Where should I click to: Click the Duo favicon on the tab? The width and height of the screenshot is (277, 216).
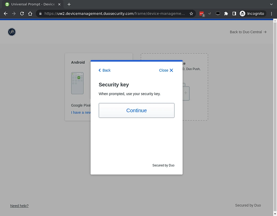7,4
